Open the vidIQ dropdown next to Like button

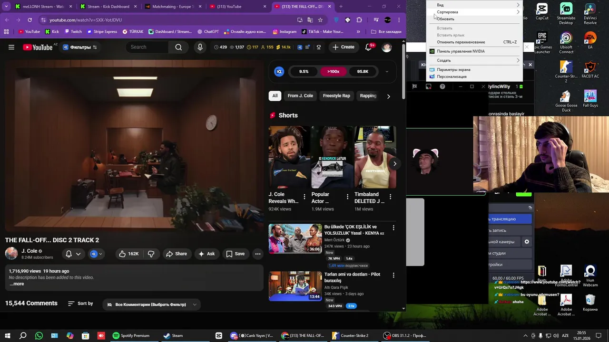(97, 254)
